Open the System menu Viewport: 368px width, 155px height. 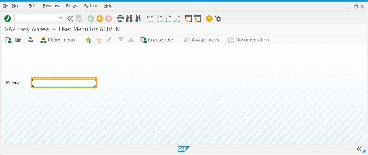pyautogui.click(x=90, y=6)
